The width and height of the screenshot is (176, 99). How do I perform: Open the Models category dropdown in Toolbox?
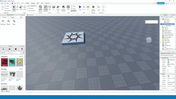tap(4, 53)
